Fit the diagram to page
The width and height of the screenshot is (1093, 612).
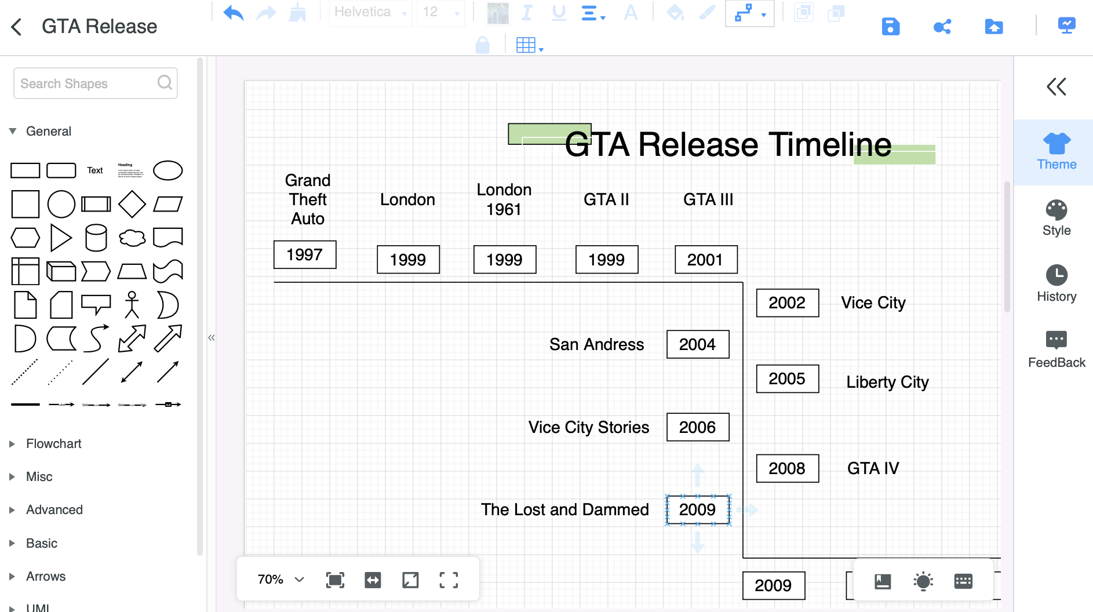pyautogui.click(x=335, y=580)
